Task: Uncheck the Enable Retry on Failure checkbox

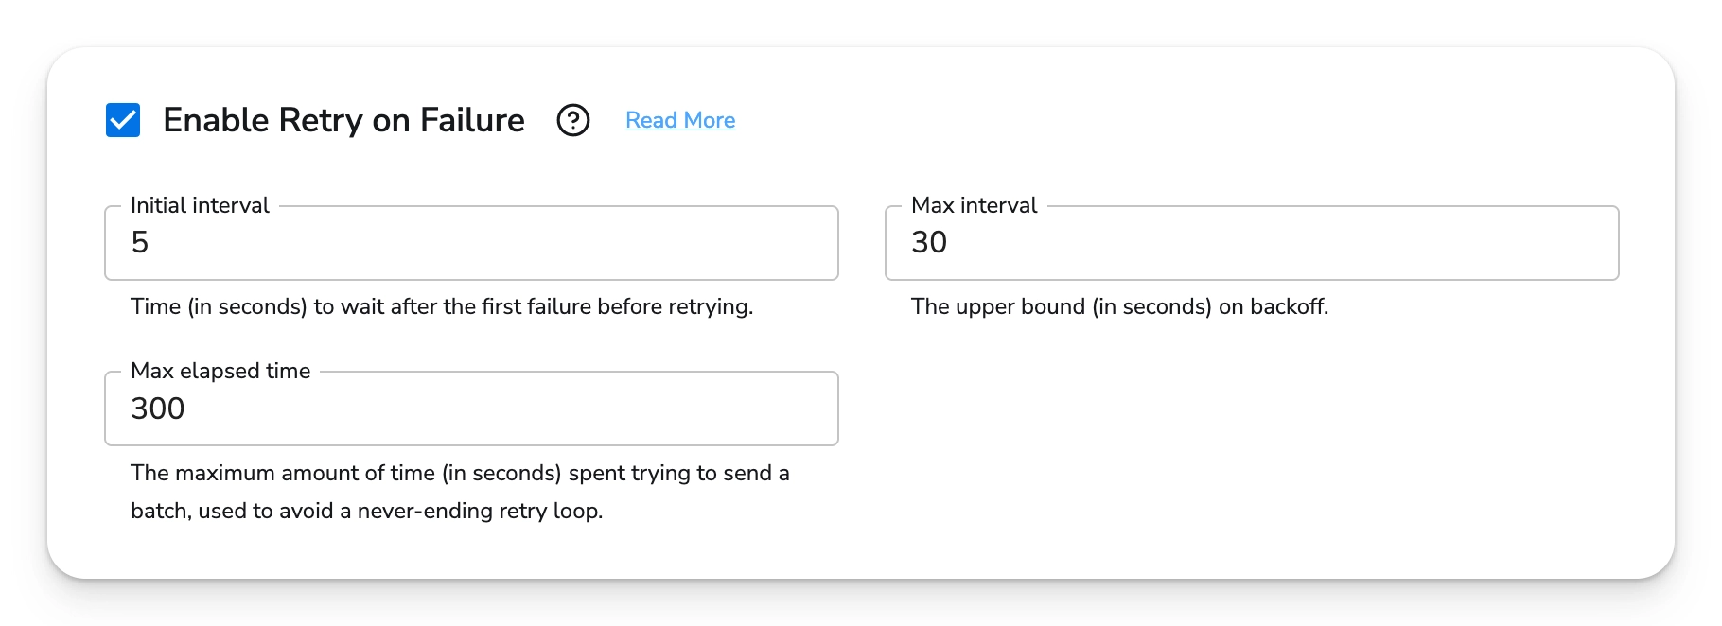Action: 123,120
